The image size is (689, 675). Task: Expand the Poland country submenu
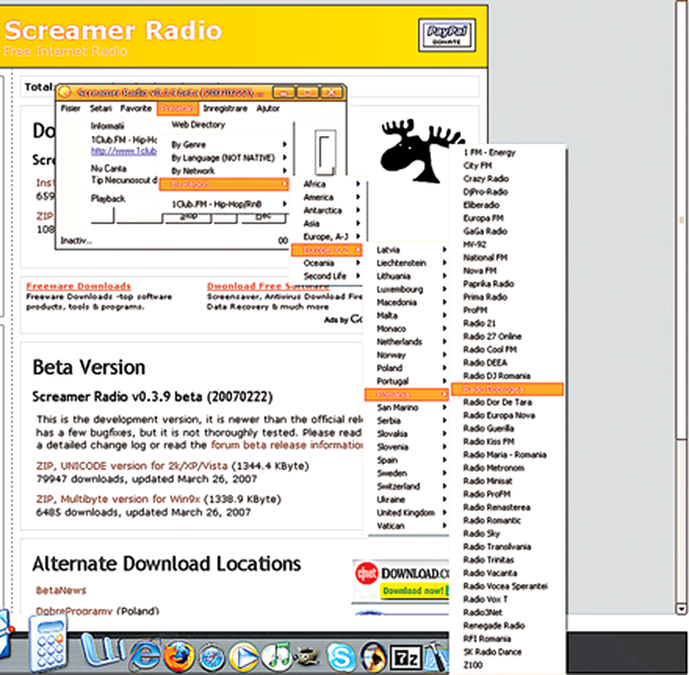click(407, 368)
